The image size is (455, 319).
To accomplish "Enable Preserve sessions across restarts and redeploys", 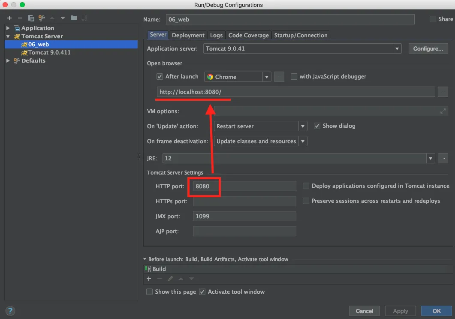I will click(x=306, y=201).
